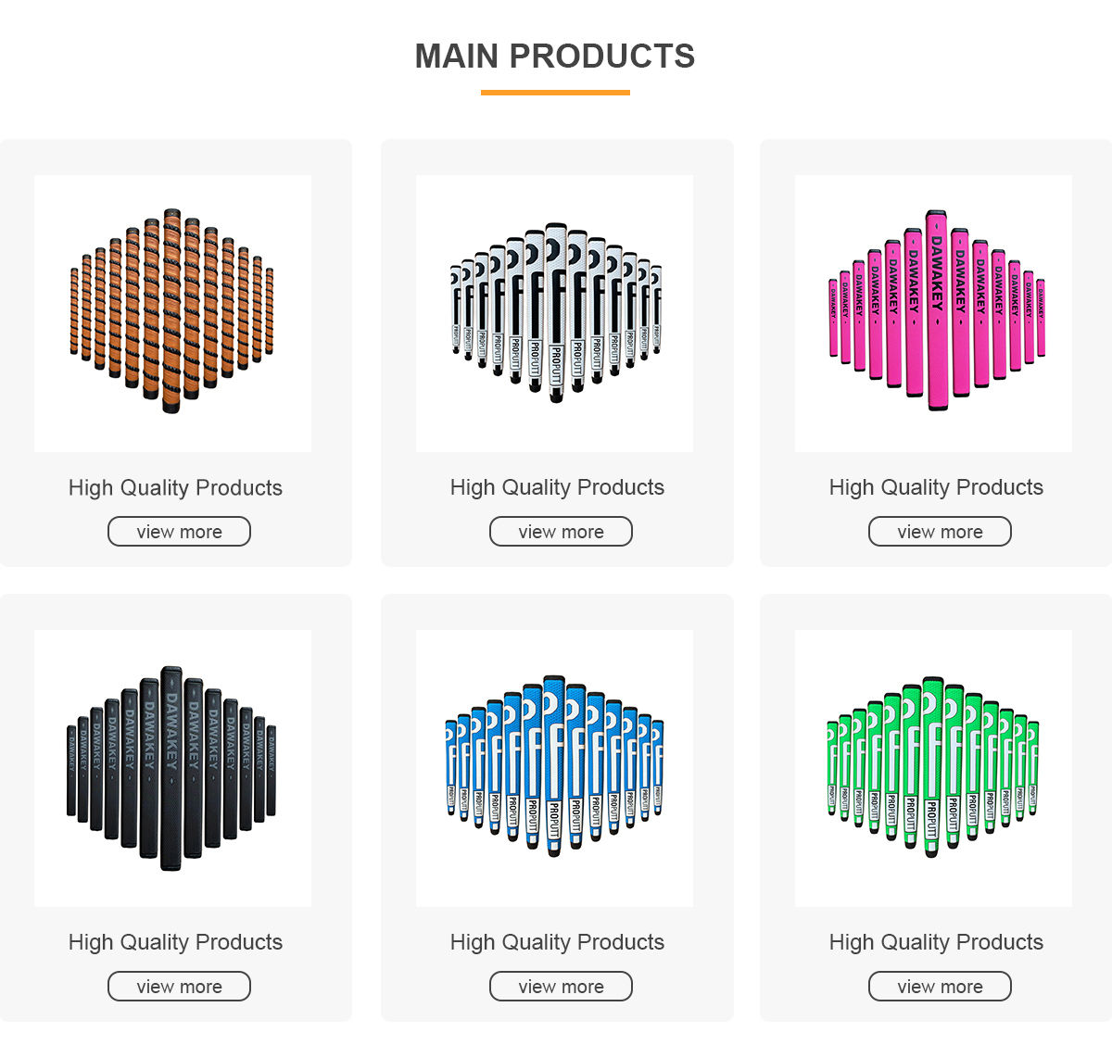Select 'High Quality Products' title under green grips
Viewport: 1112px width, 1045px height.
coord(936,942)
